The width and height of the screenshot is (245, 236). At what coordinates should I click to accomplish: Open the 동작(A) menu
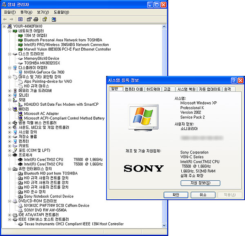tap(27, 12)
